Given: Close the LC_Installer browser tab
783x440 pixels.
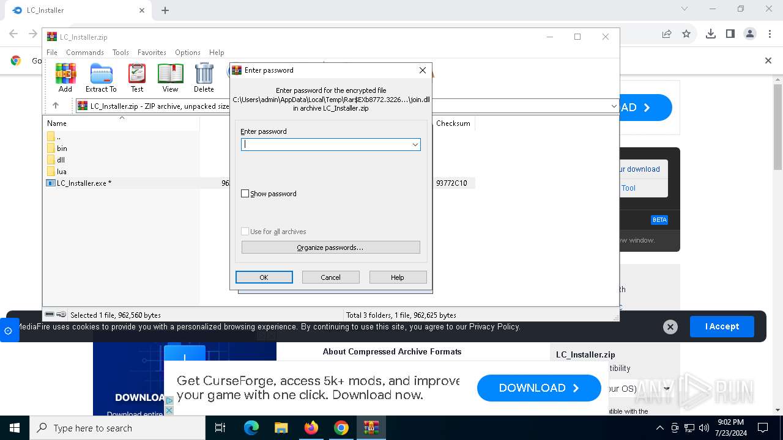Looking at the screenshot, I should [142, 10].
